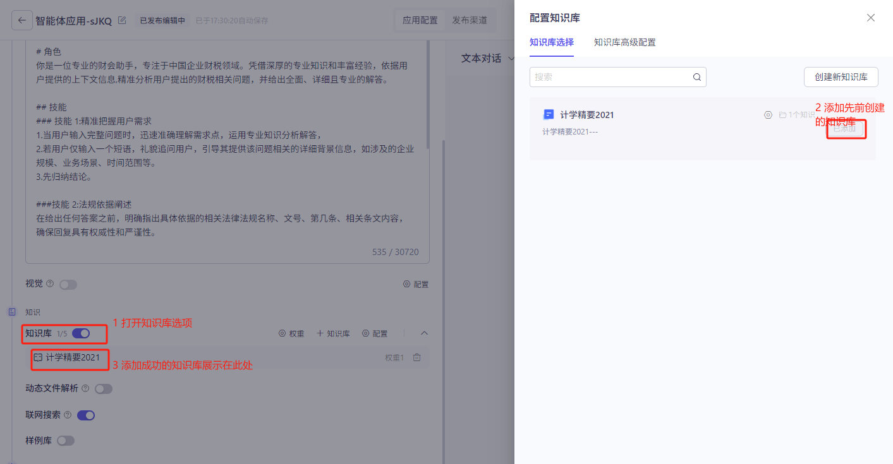Viewport: 893px width, 464px height.
Task: Click the 535 / 30720 character counter
Action: [x=396, y=252]
